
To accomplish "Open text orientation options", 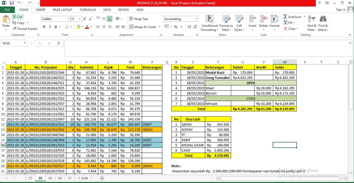I will (x=119, y=18).
